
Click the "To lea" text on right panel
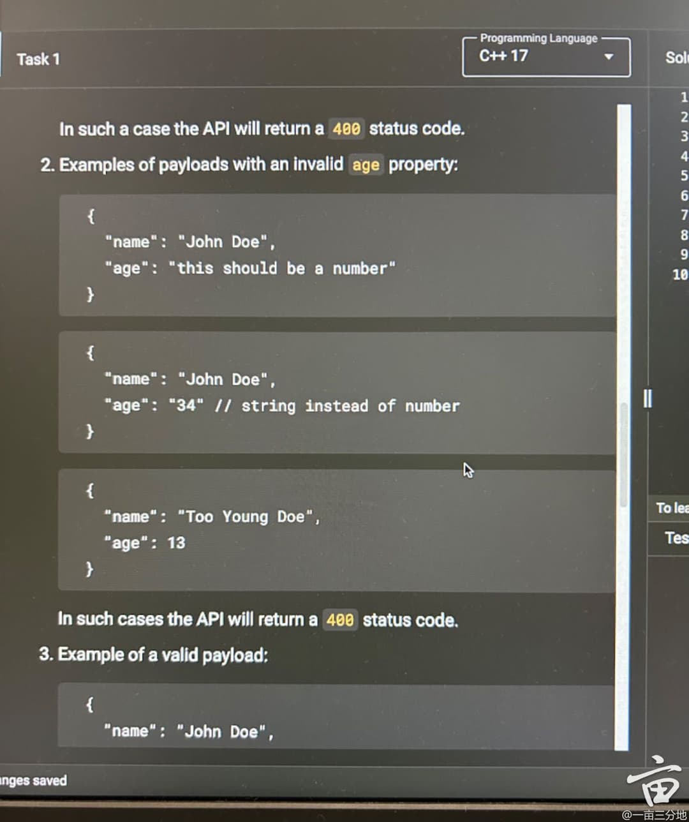click(x=672, y=508)
